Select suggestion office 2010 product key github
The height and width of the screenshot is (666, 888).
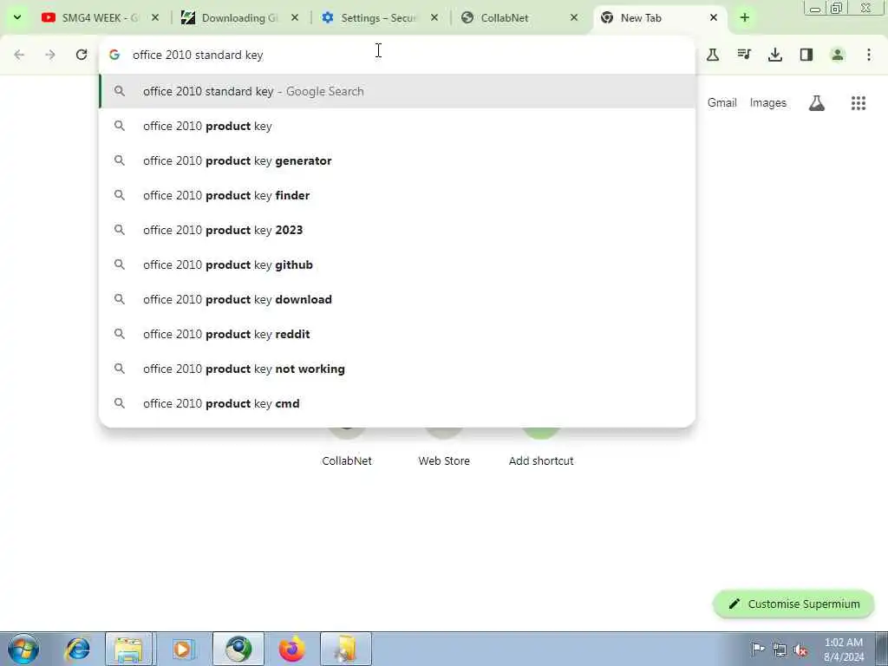point(397,264)
